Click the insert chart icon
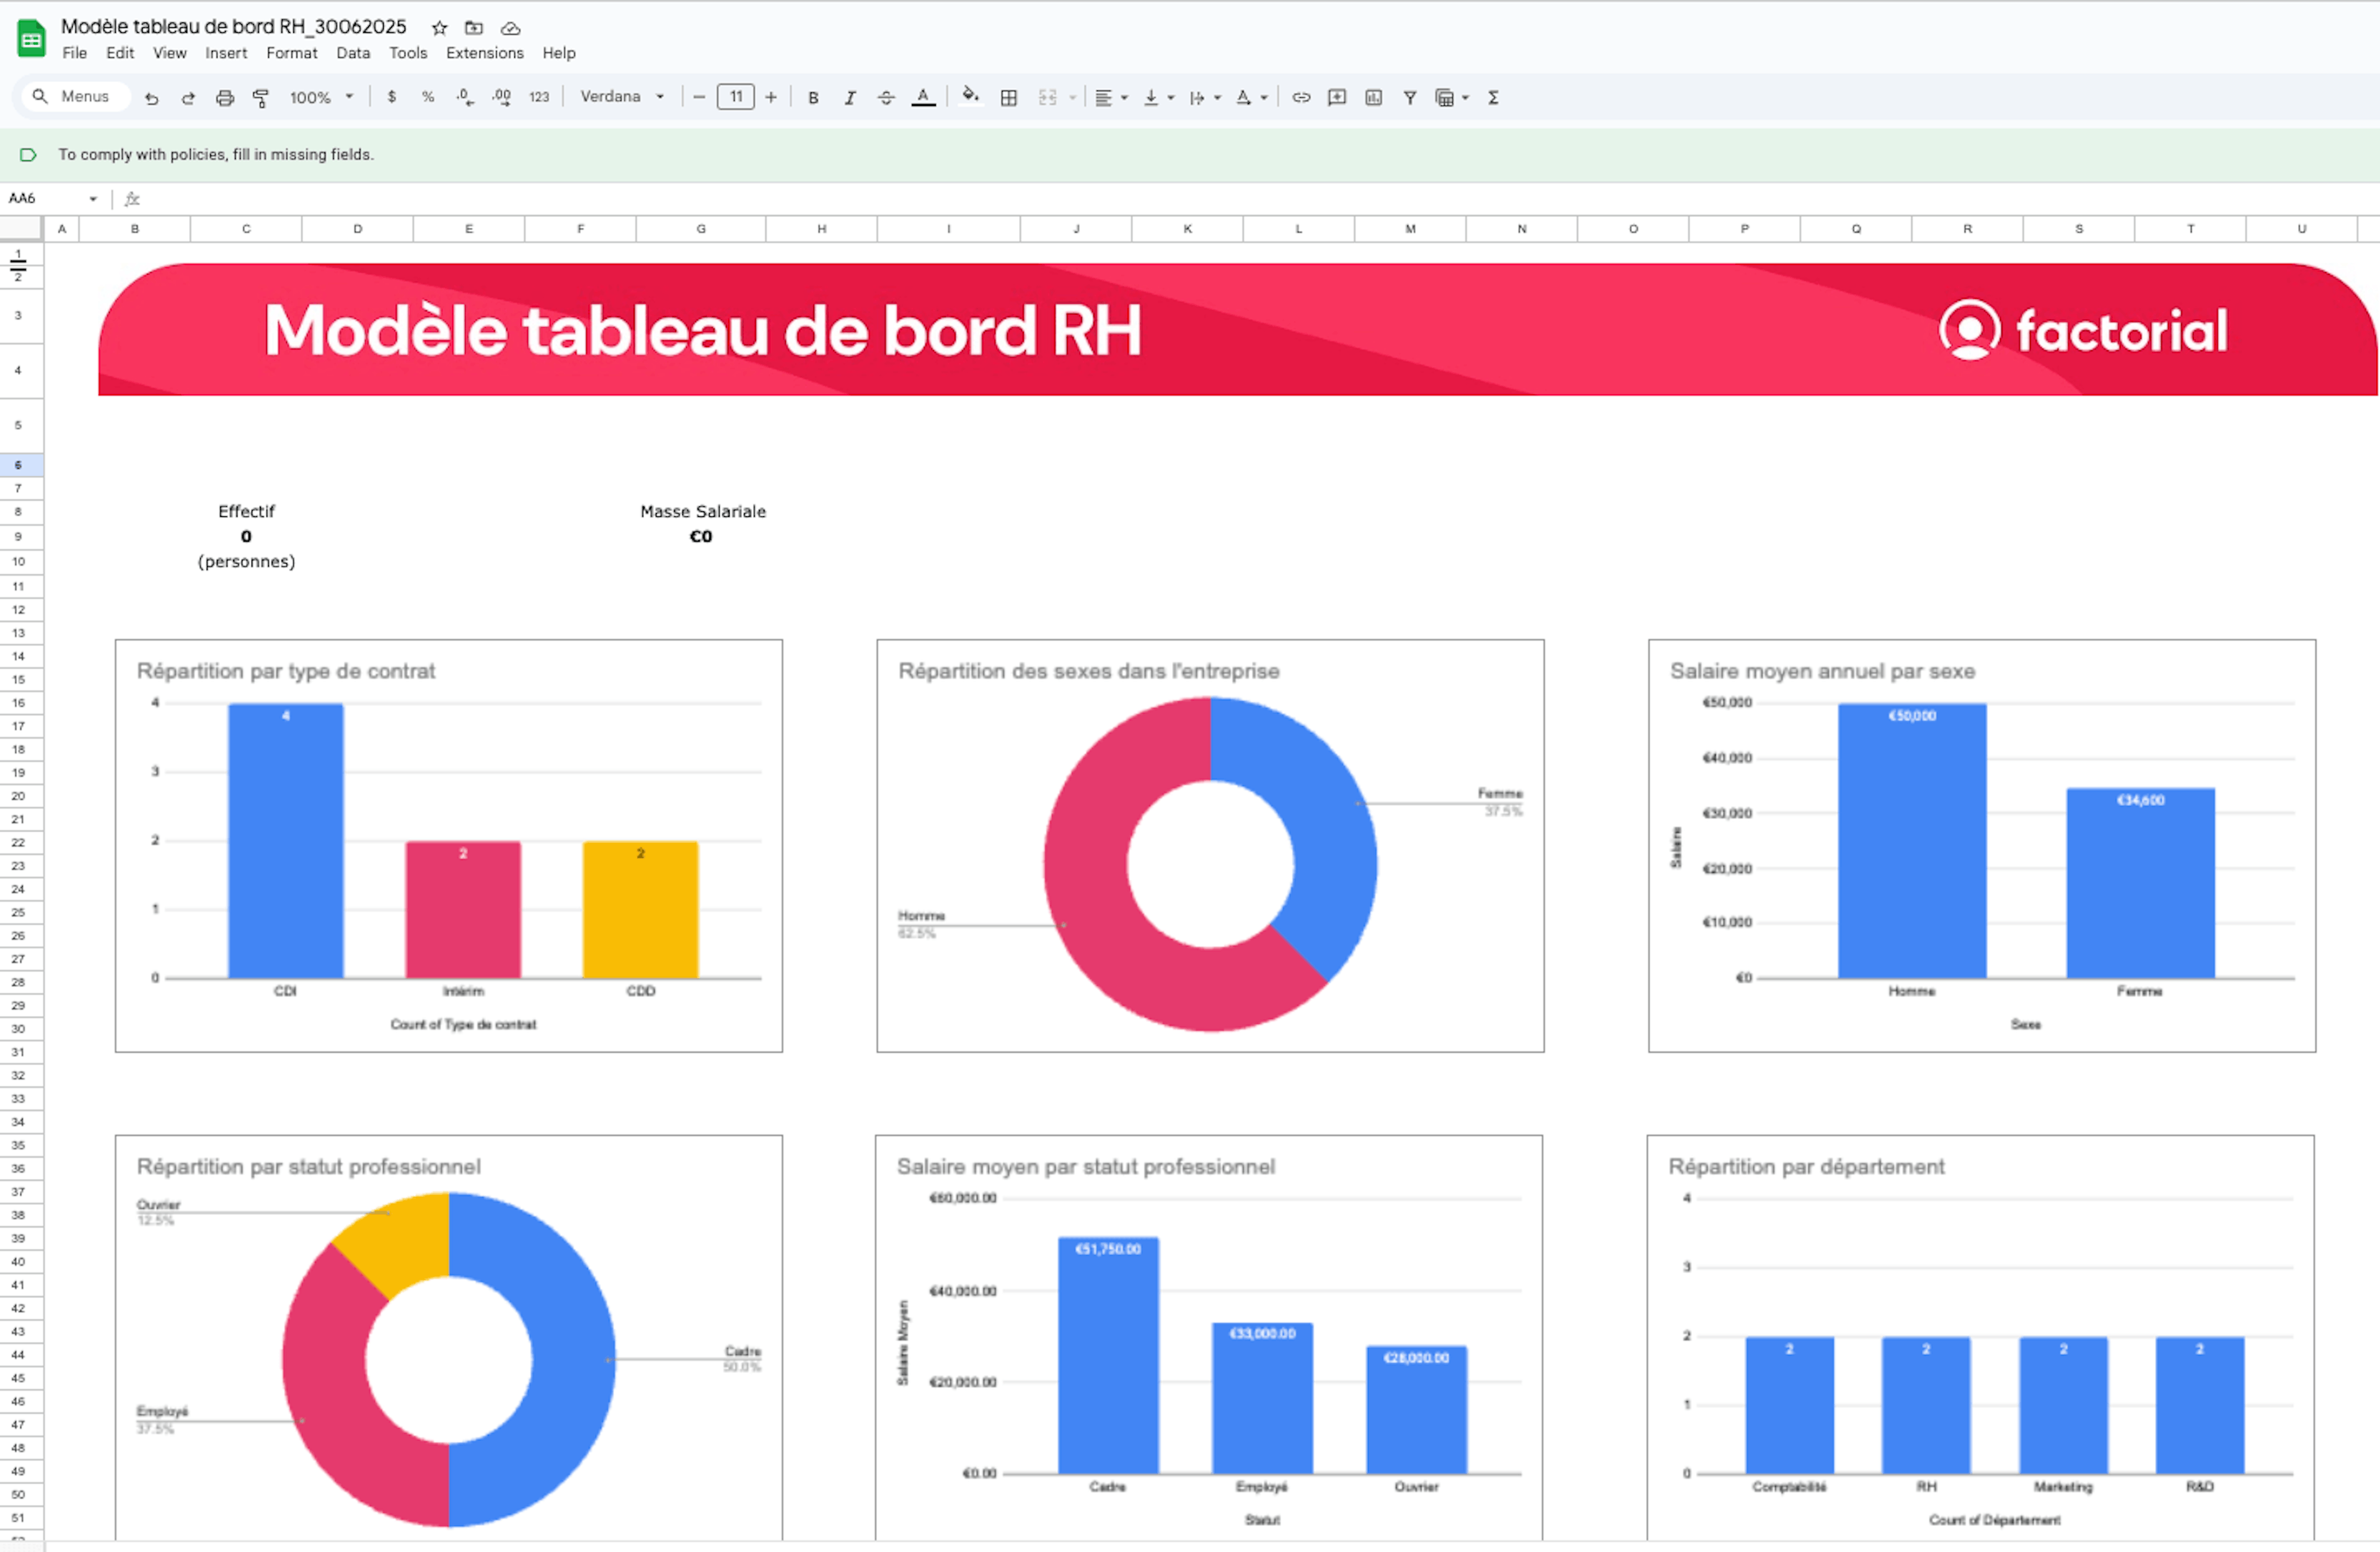2380x1552 pixels. coord(1374,97)
